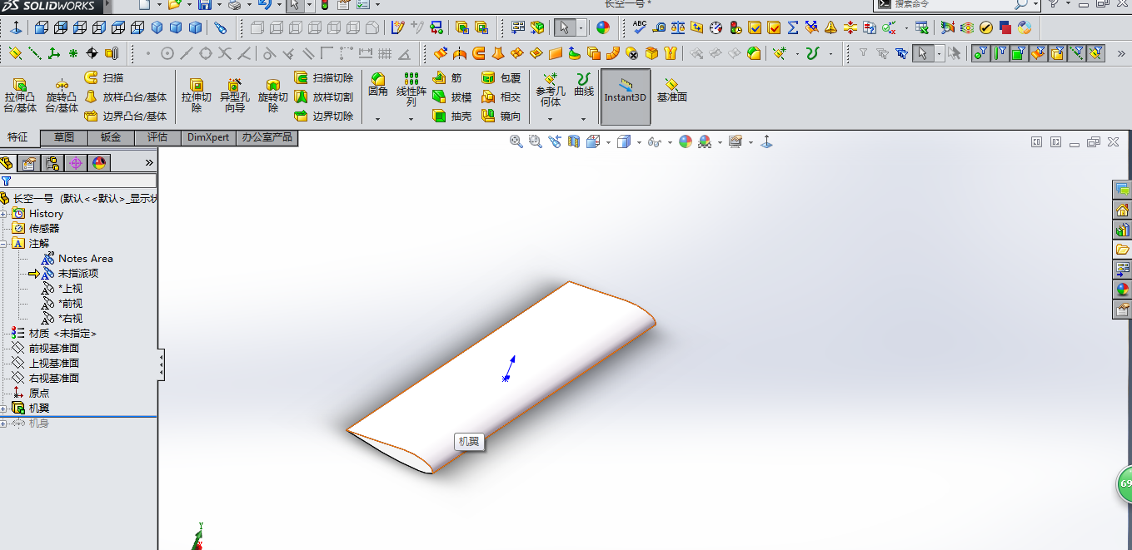
Task: Select the 圆角 fillet tool
Action: click(x=378, y=85)
